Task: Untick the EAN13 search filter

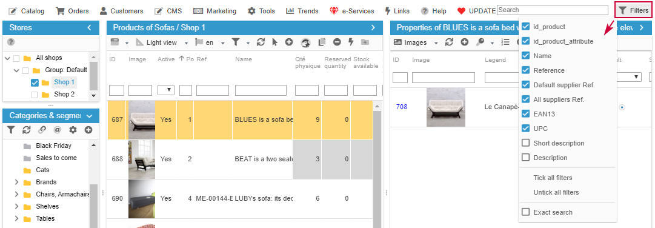Action: [525, 114]
